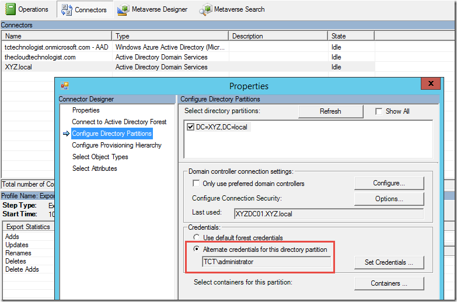Click Deletes in Export Statistics
The image size is (457, 302).
coord(16,261)
